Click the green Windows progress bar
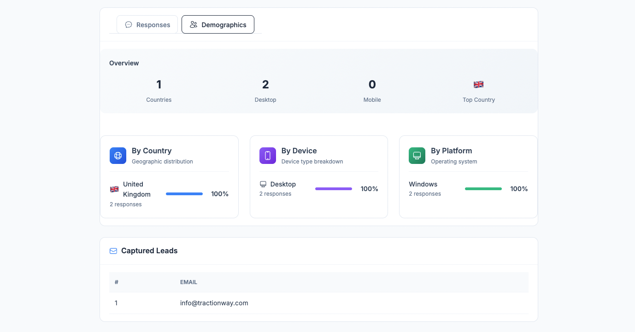 483,189
